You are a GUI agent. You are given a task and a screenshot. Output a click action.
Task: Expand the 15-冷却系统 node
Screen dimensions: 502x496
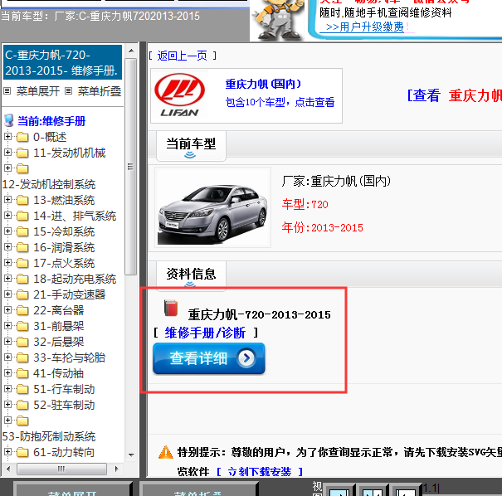point(7,231)
